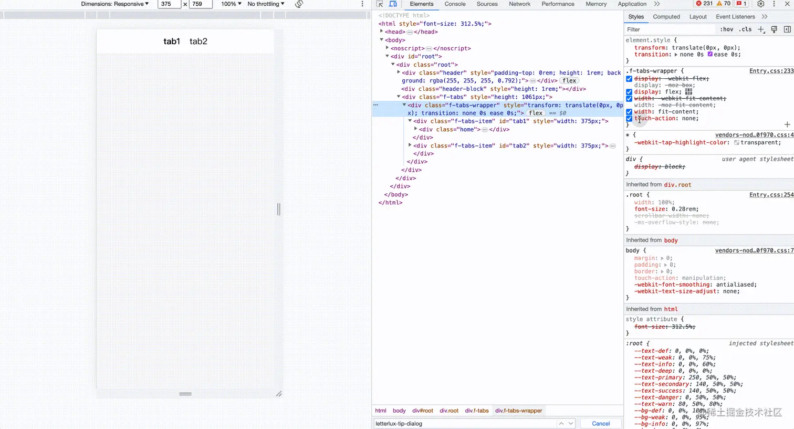Activate the inspect element picker icon
Image resolution: width=794 pixels, height=429 pixels.
380,4
